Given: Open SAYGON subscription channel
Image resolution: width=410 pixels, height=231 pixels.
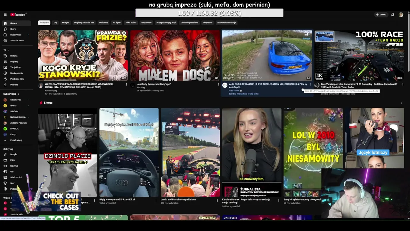Looking at the screenshot, I should click(x=14, y=111).
